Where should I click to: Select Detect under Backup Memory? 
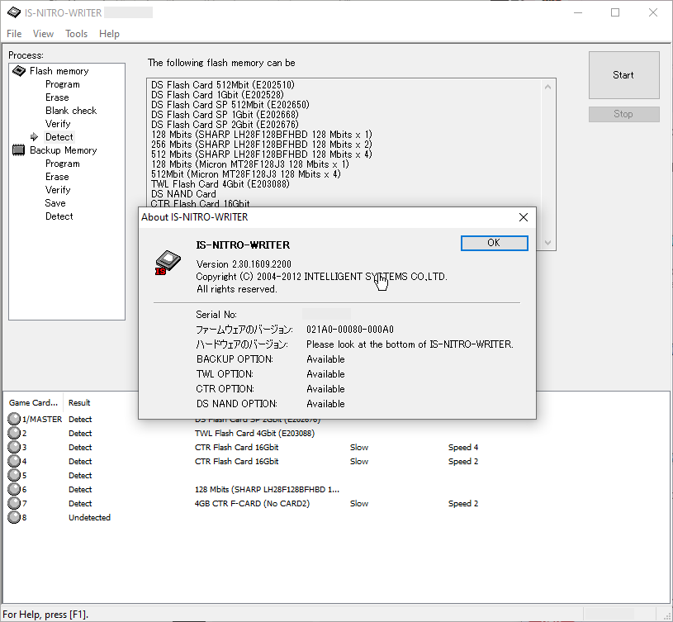point(59,216)
